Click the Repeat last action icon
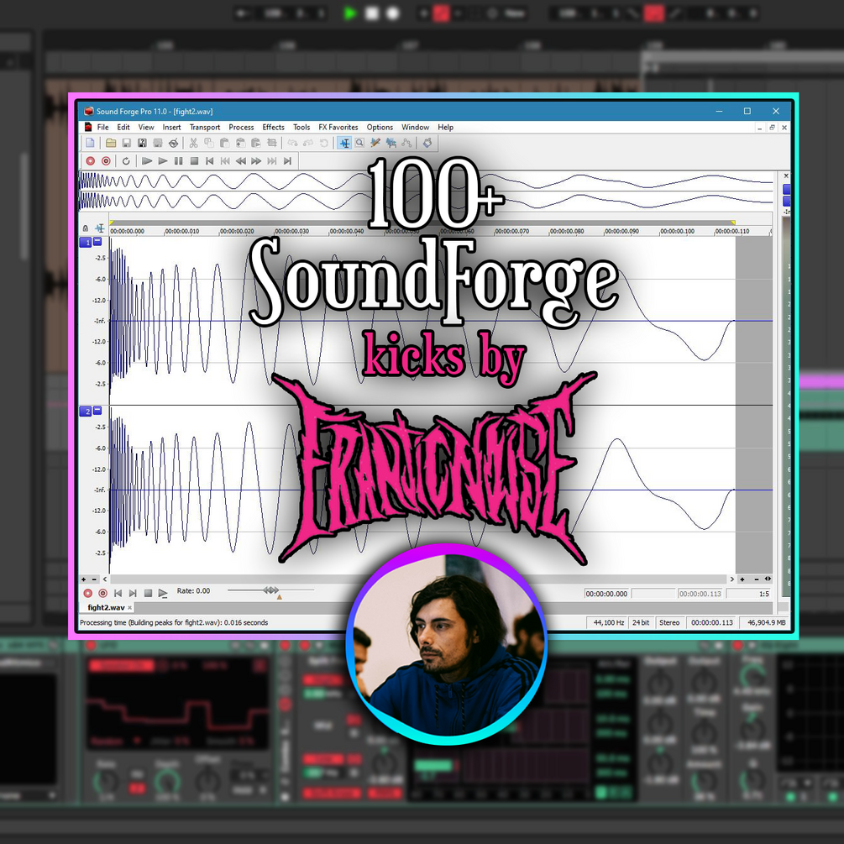The width and height of the screenshot is (844, 844). 323,143
